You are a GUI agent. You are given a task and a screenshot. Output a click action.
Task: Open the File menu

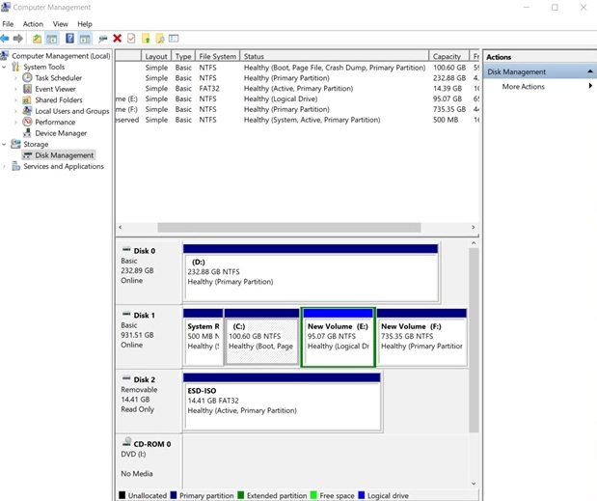(8, 24)
